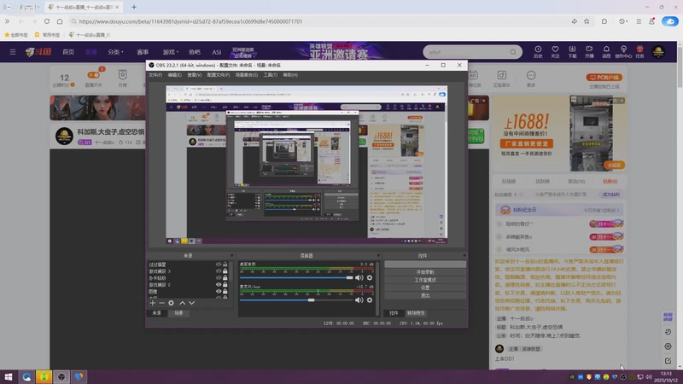Open Douyu 关注 heart icon
The width and height of the screenshot is (683, 384).
pos(555,51)
